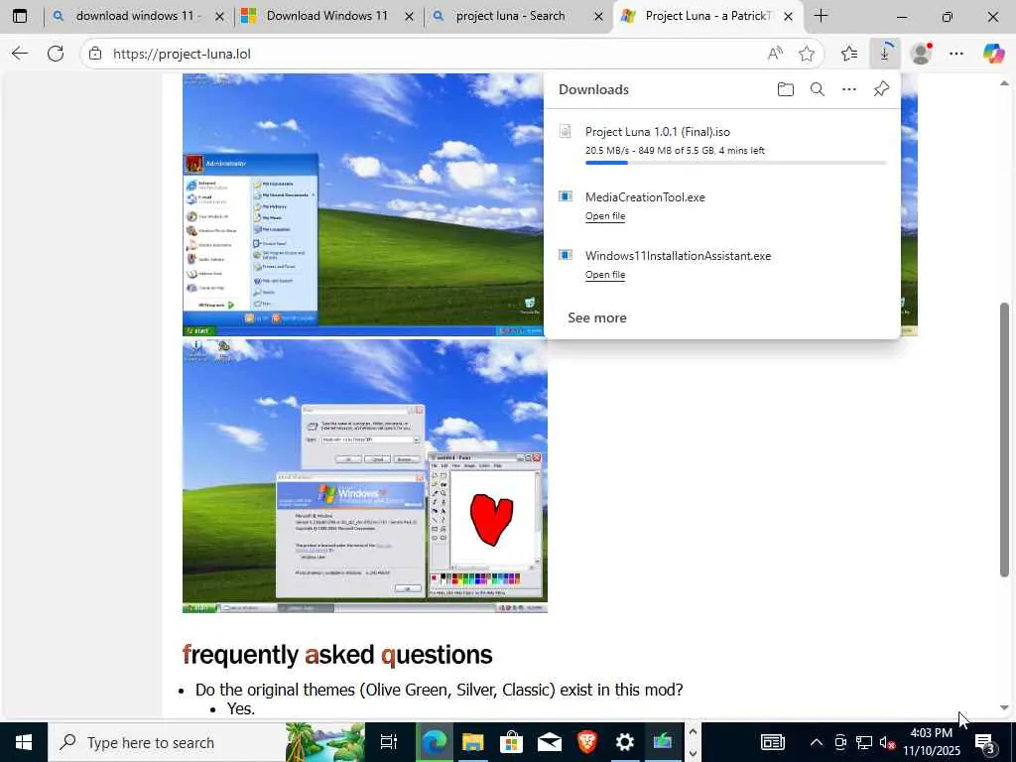Image resolution: width=1016 pixels, height=762 pixels.
Task: Open Microsoft Store from the taskbar
Action: point(511,742)
